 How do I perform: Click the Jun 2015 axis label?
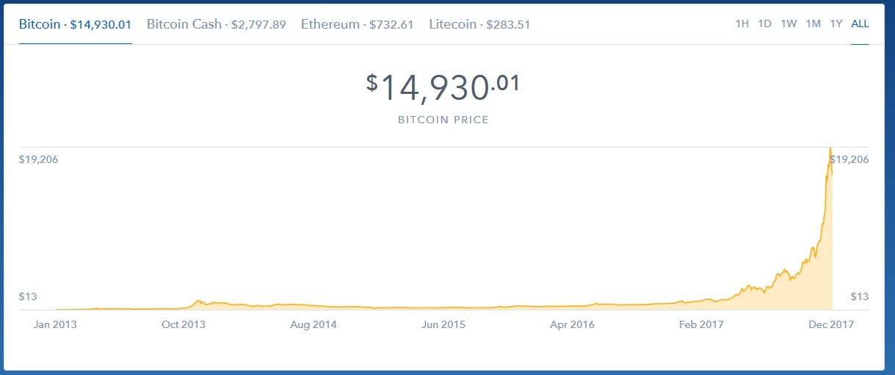click(x=442, y=324)
